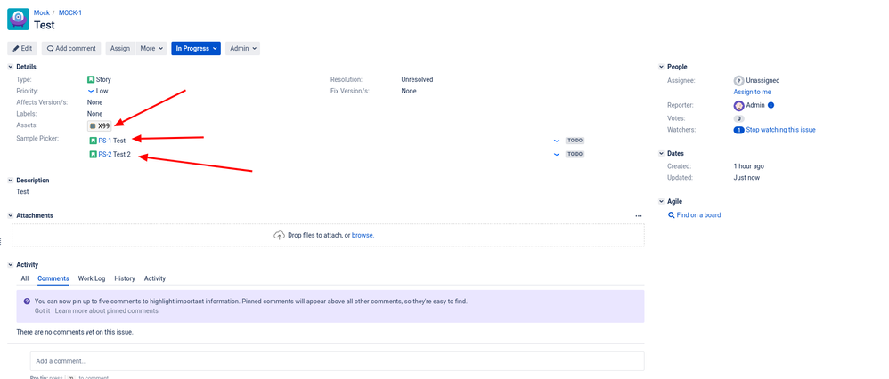Open the Admin dropdown menu
Viewport: 889px width, 379px height.
click(x=242, y=48)
